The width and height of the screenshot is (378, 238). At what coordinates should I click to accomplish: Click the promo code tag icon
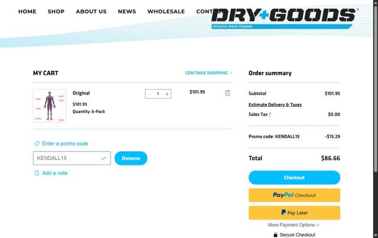pyautogui.click(x=37, y=144)
